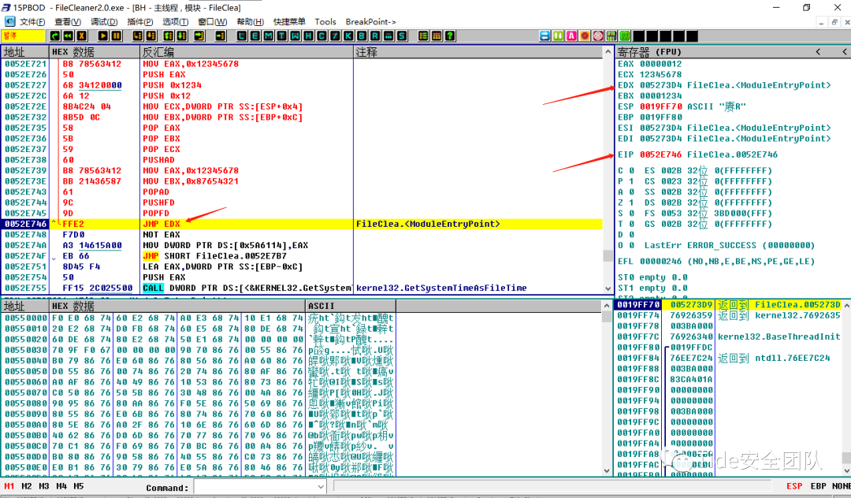Image resolution: width=851 pixels, height=498 pixels.
Task: Select ESP stack reference button
Action: [794, 486]
